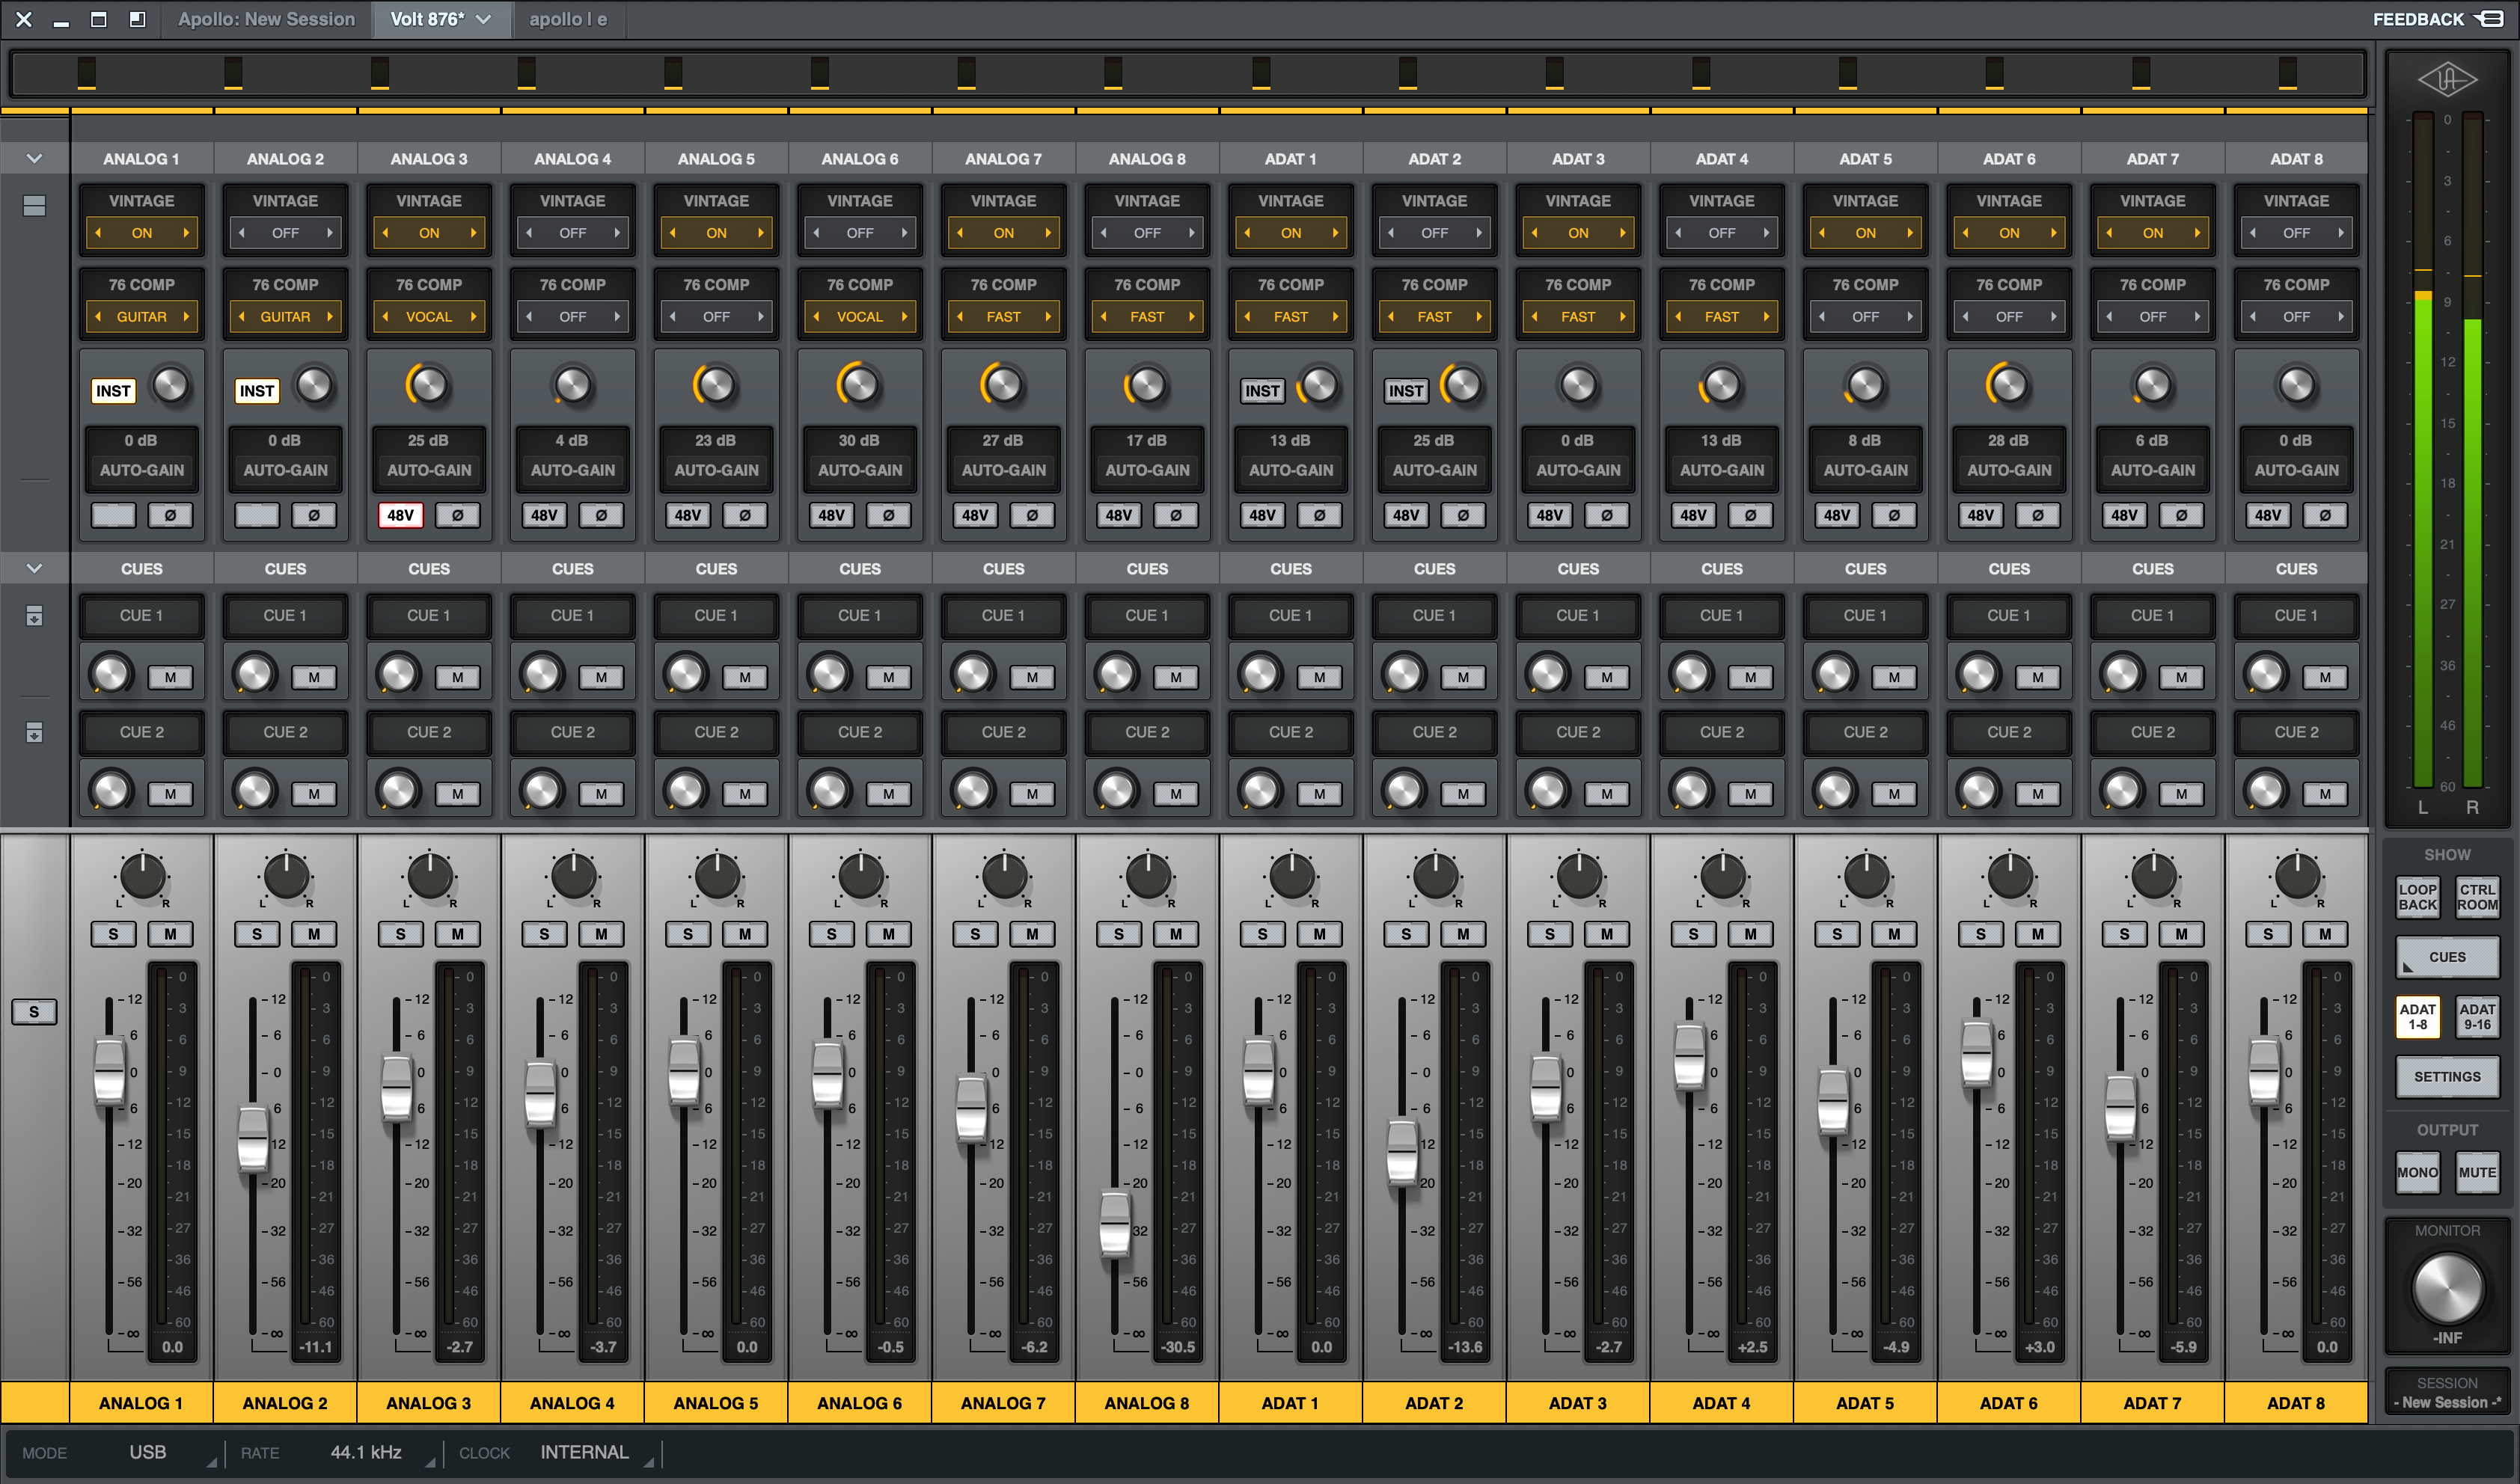Screen dimensions: 2520x1484
Task: Switch to apollo | e tab
Action: (x=568, y=19)
